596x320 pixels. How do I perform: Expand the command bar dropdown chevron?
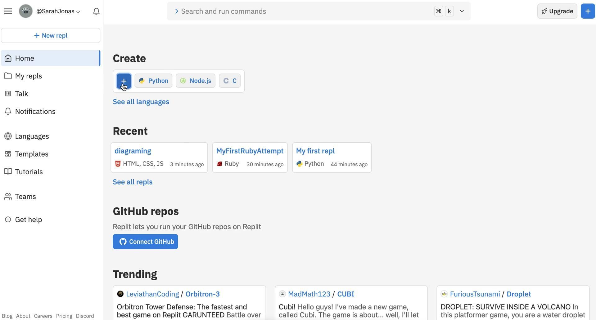pyautogui.click(x=462, y=11)
